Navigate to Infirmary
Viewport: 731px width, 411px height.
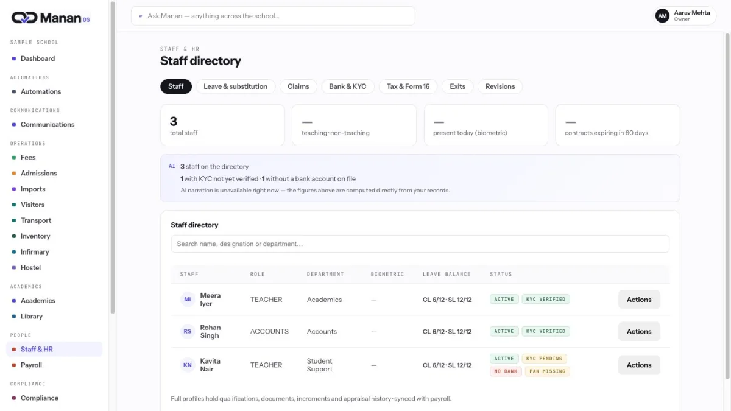point(54,251)
